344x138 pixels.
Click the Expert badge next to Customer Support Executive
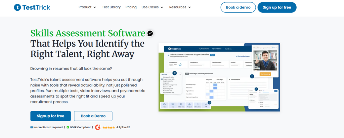point(212,55)
